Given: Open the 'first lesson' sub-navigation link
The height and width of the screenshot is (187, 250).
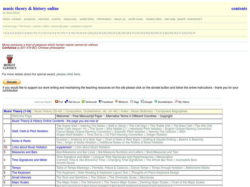Looking at the screenshot, I should click(25, 26).
